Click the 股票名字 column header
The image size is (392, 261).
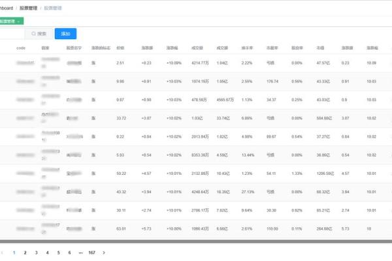74,48
